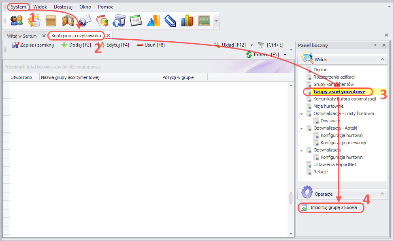The width and height of the screenshot is (394, 241).
Task: Click the chalkboard calculator toolbar icon
Action: pyautogui.click(x=204, y=20)
